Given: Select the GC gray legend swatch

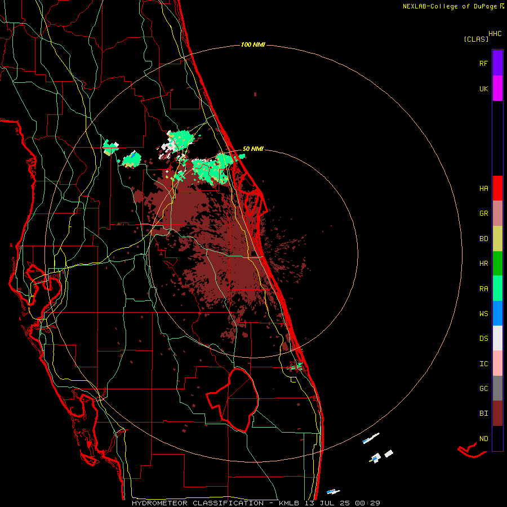Looking at the screenshot, I should [x=497, y=388].
